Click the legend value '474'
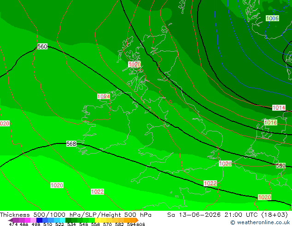This screenshot has width=292, height=226. [13, 224]
